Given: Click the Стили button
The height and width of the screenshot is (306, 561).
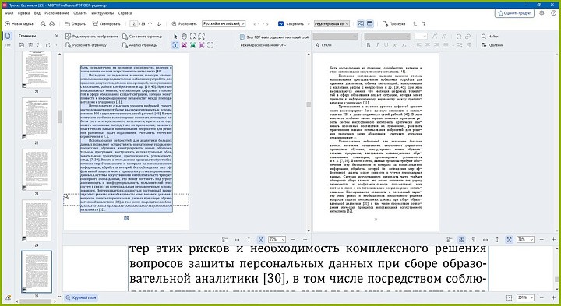Looking at the screenshot, I should coord(323,45).
